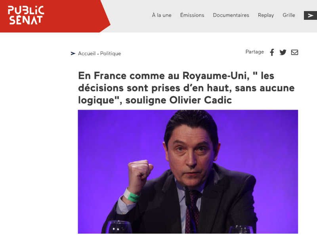Image resolution: width=317 pixels, height=238 pixels.
Task: Share article by email envelope icon
Action: (x=294, y=52)
